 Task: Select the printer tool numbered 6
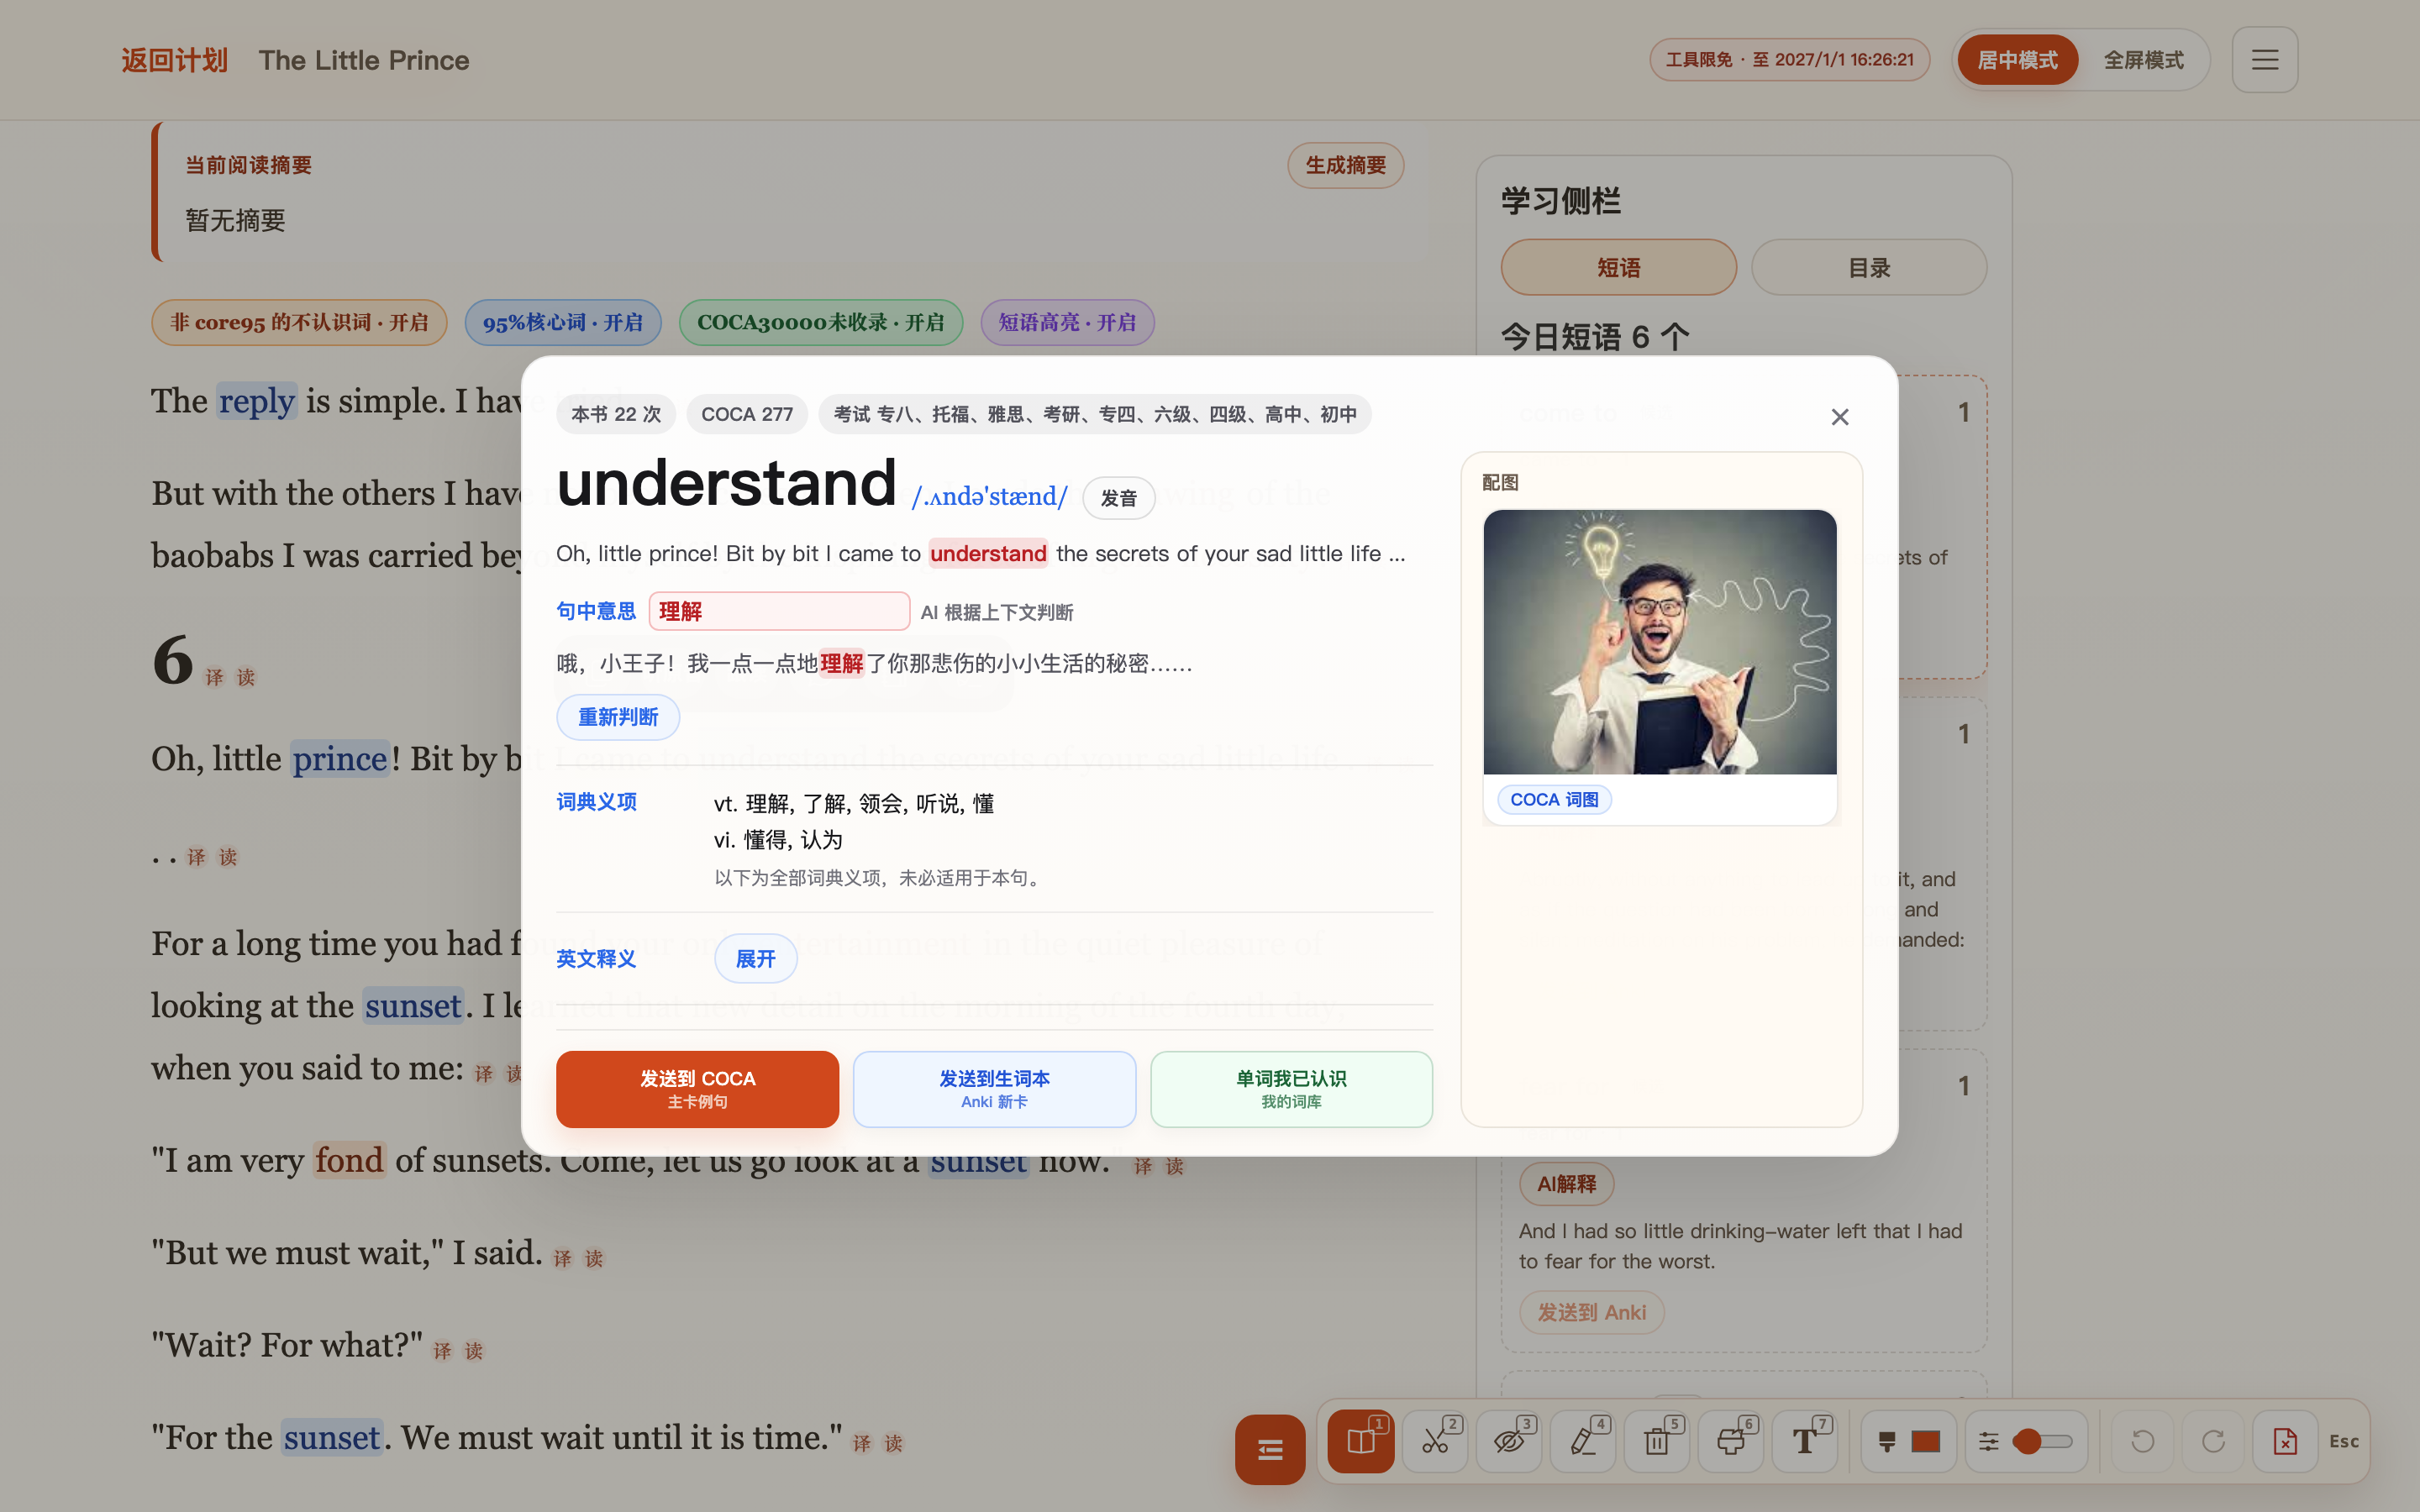click(1731, 1440)
